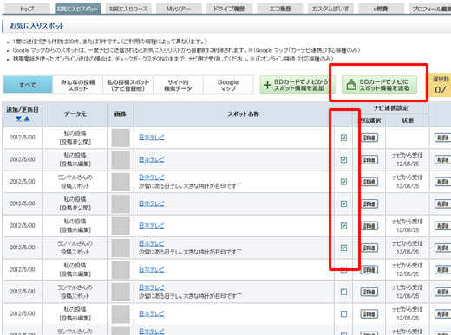Click SDカードでナビにスポット情報を送る button
This screenshot has width=451, height=335.
point(379,85)
